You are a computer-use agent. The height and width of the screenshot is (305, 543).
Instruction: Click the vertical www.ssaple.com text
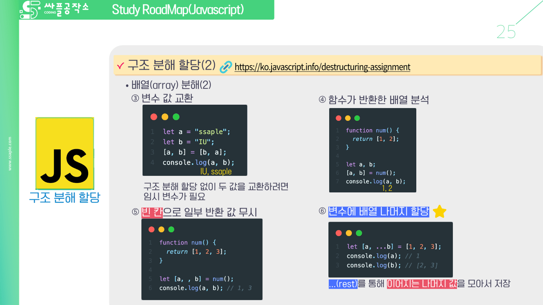coord(10,153)
